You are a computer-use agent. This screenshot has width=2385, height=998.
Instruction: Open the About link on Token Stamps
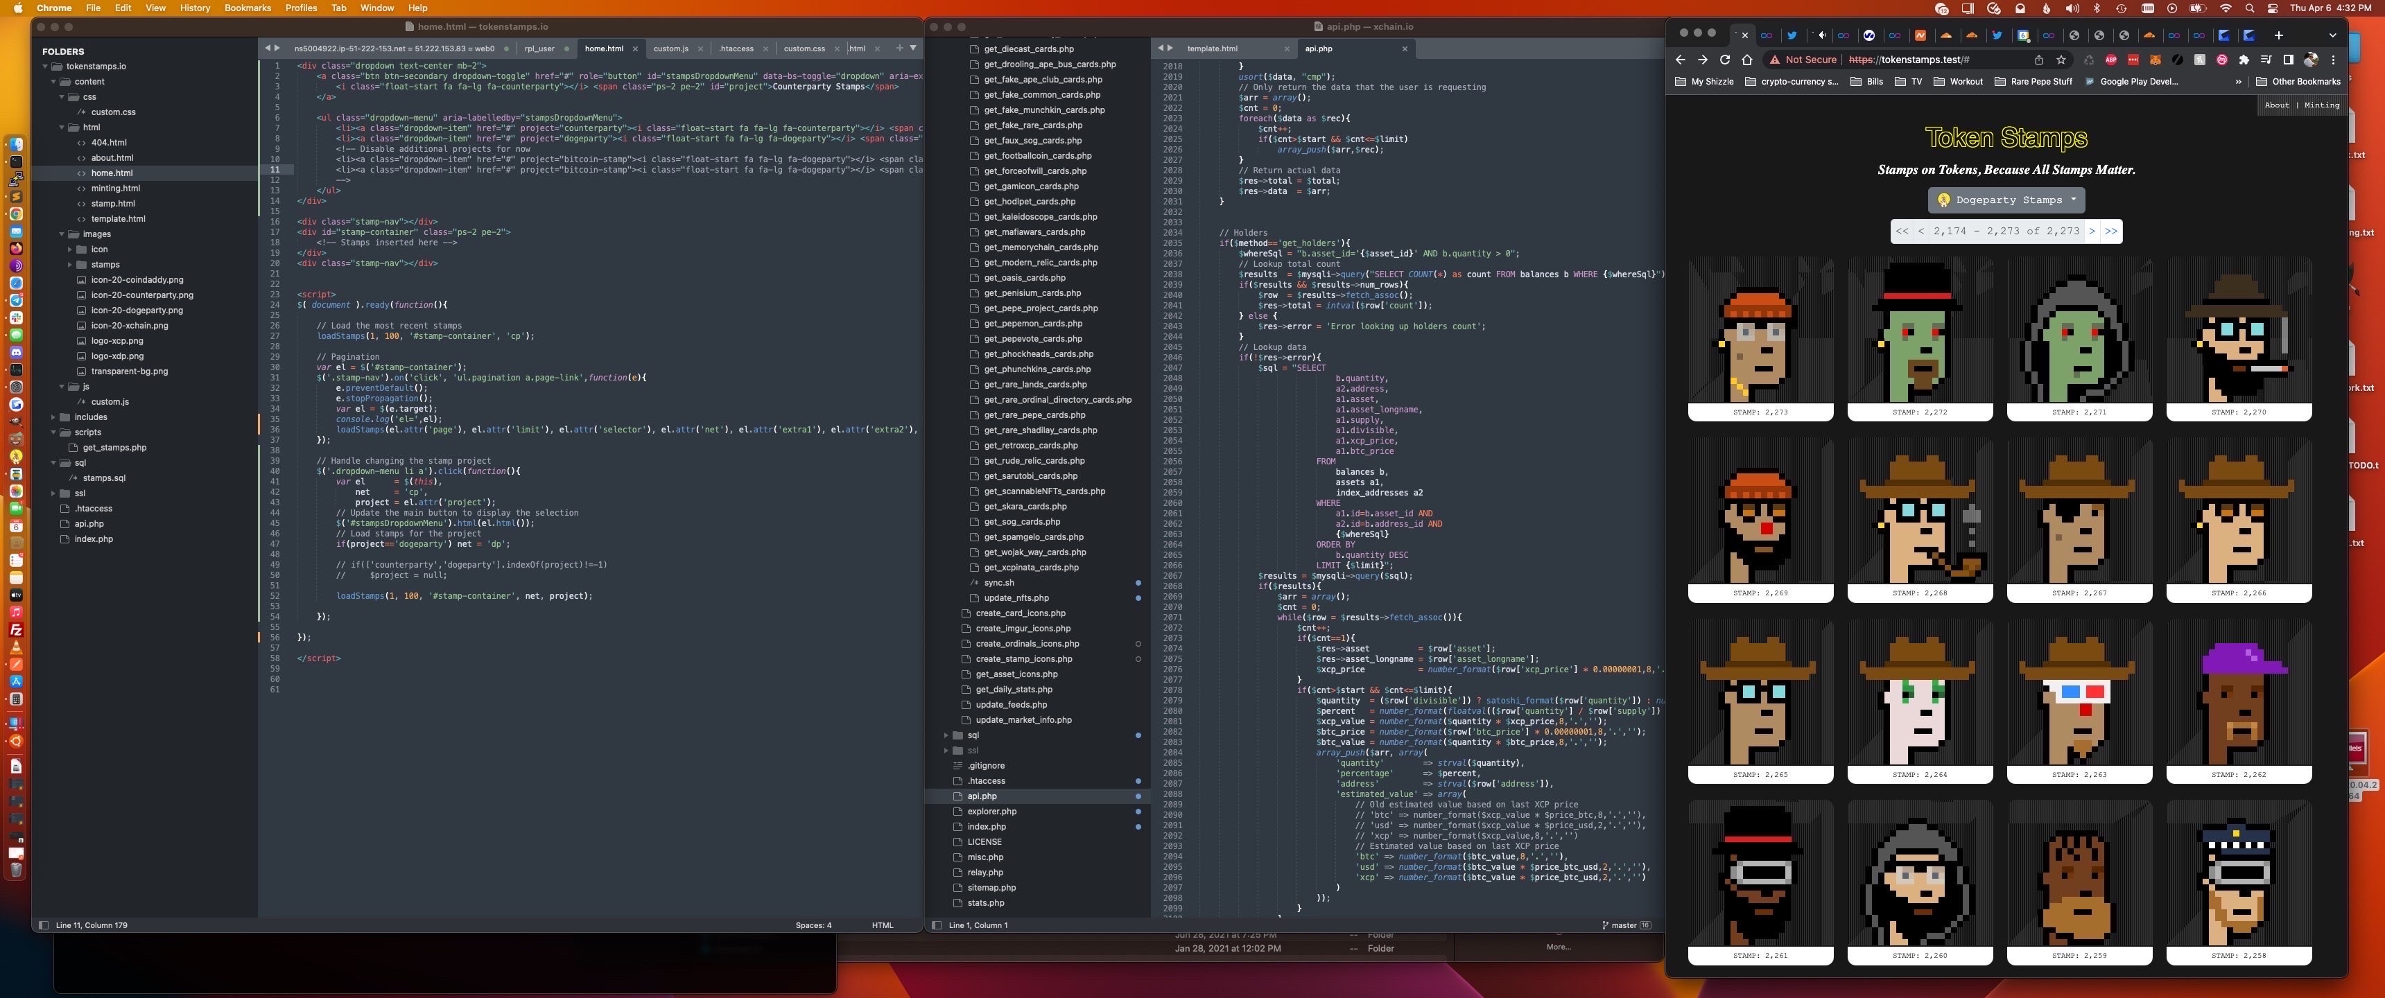(2277, 105)
